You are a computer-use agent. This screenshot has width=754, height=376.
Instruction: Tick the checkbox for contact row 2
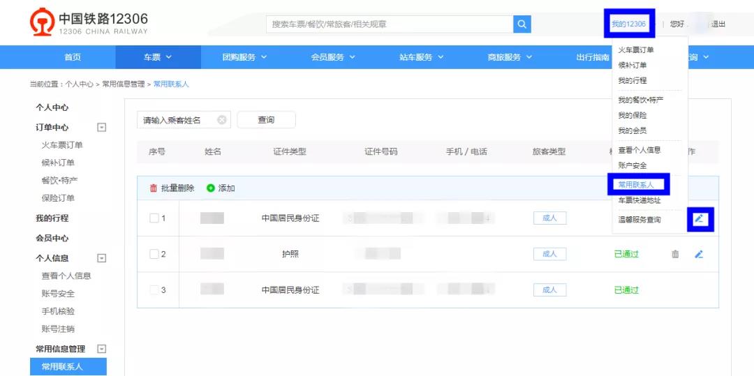click(154, 254)
